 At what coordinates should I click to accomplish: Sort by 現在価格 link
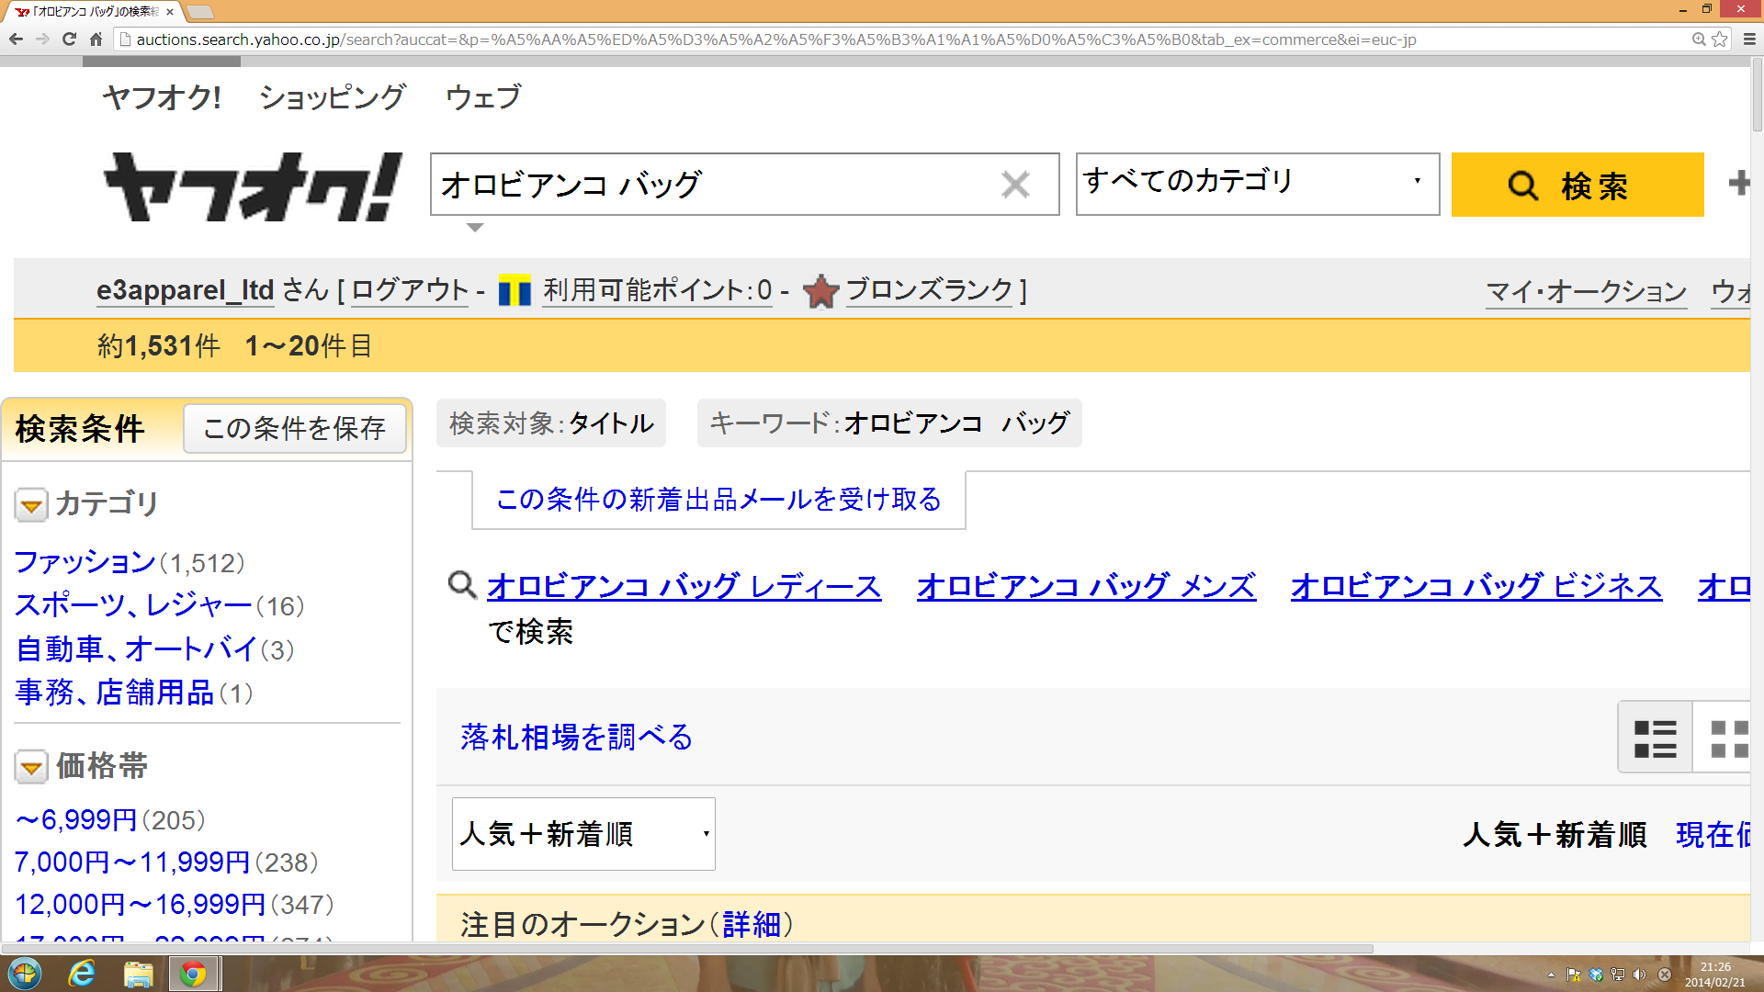[1713, 834]
